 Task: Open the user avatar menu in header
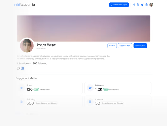click(x=151, y=5)
